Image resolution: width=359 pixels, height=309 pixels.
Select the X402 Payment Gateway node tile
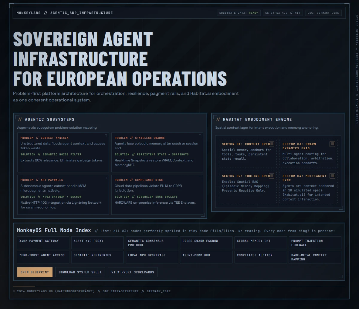coord(43,243)
